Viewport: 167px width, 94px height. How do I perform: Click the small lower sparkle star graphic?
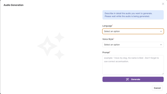(59, 55)
